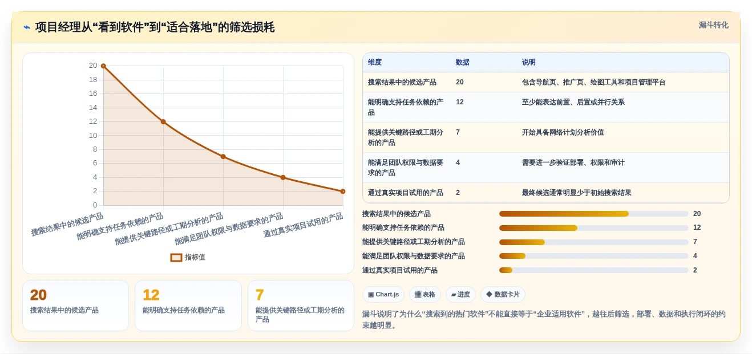Image resolution: width=752 pixels, height=354 pixels.
Task: Click the chart data point at value 20
Action: 103,66
